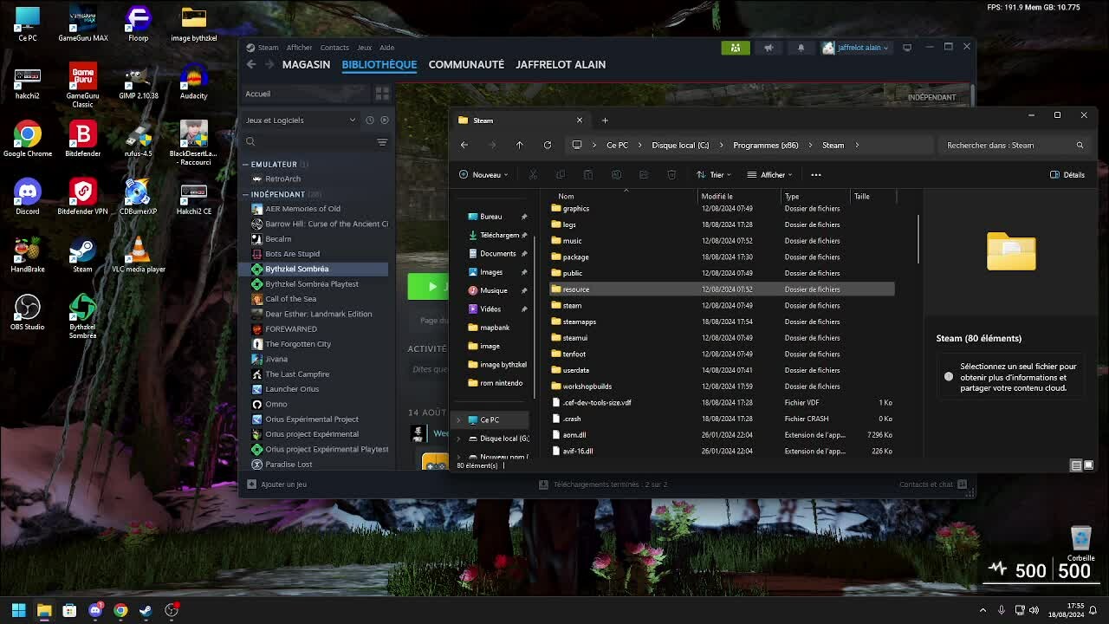Go up one folder level in Explorer
The width and height of the screenshot is (1109, 624).
[x=519, y=145]
